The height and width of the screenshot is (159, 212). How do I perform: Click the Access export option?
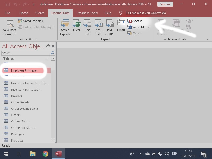pyautogui.click(x=135, y=21)
